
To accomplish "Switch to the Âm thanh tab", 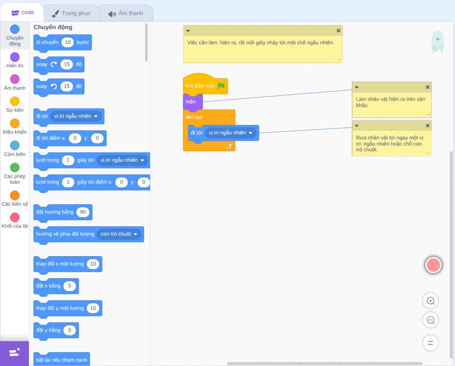I will 126,13.
